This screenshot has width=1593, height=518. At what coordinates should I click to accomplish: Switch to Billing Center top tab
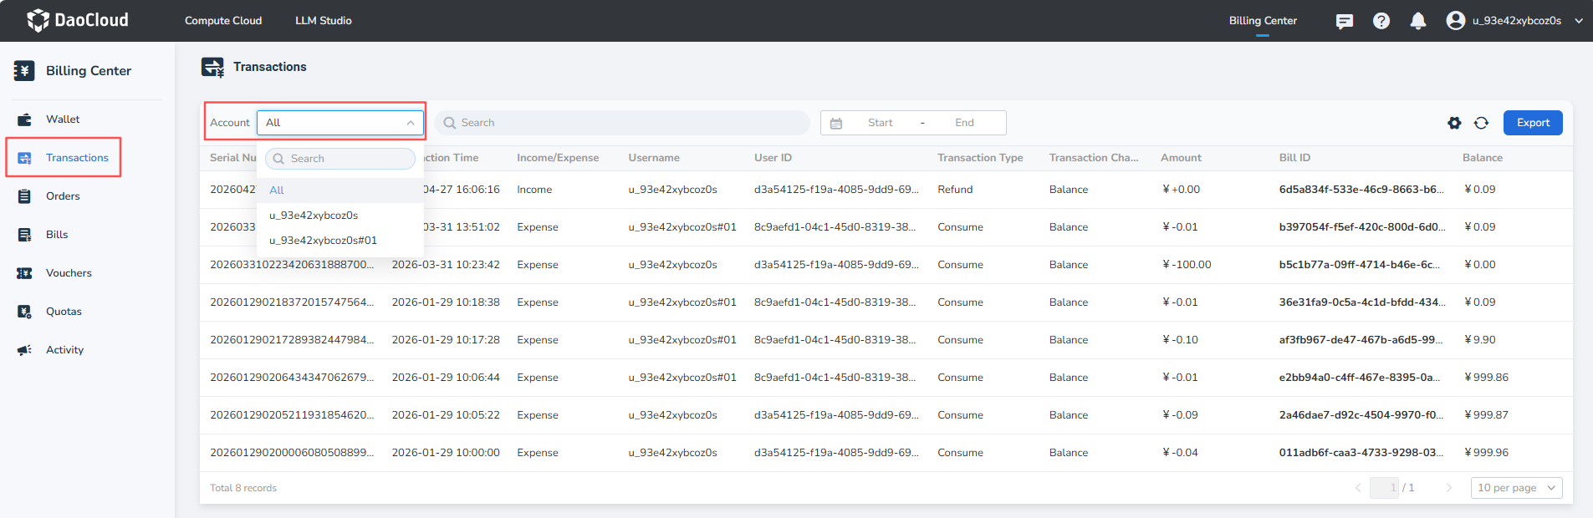(x=1263, y=21)
